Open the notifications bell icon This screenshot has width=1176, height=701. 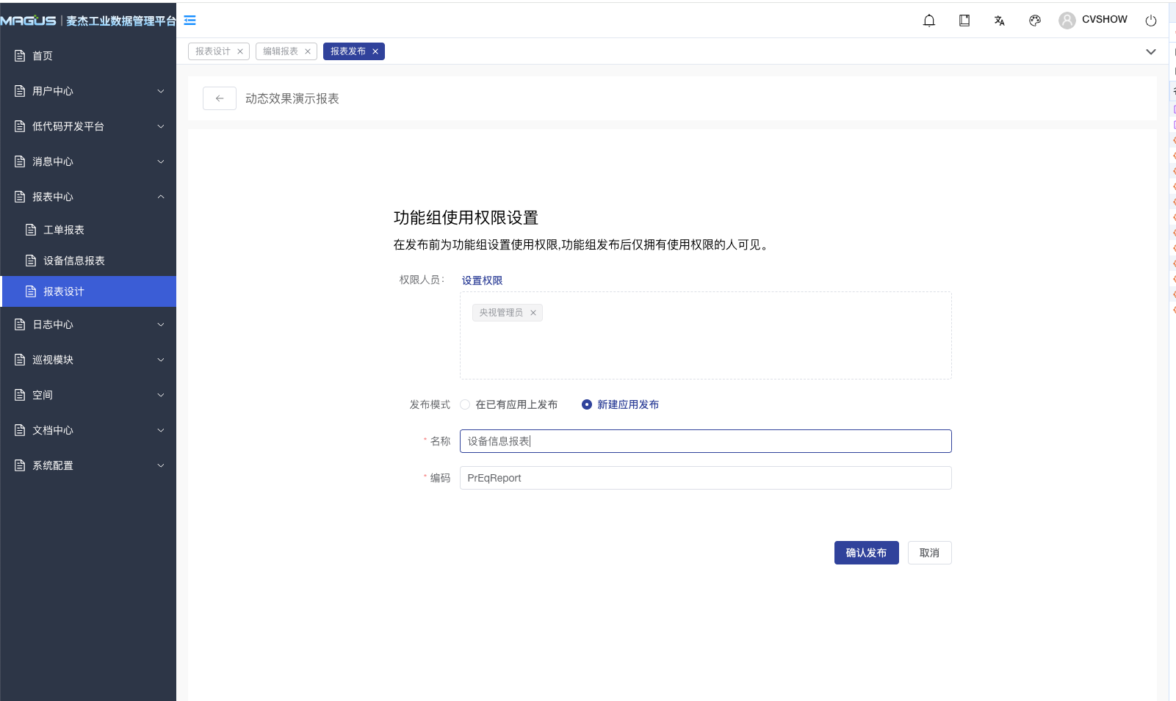click(x=929, y=21)
